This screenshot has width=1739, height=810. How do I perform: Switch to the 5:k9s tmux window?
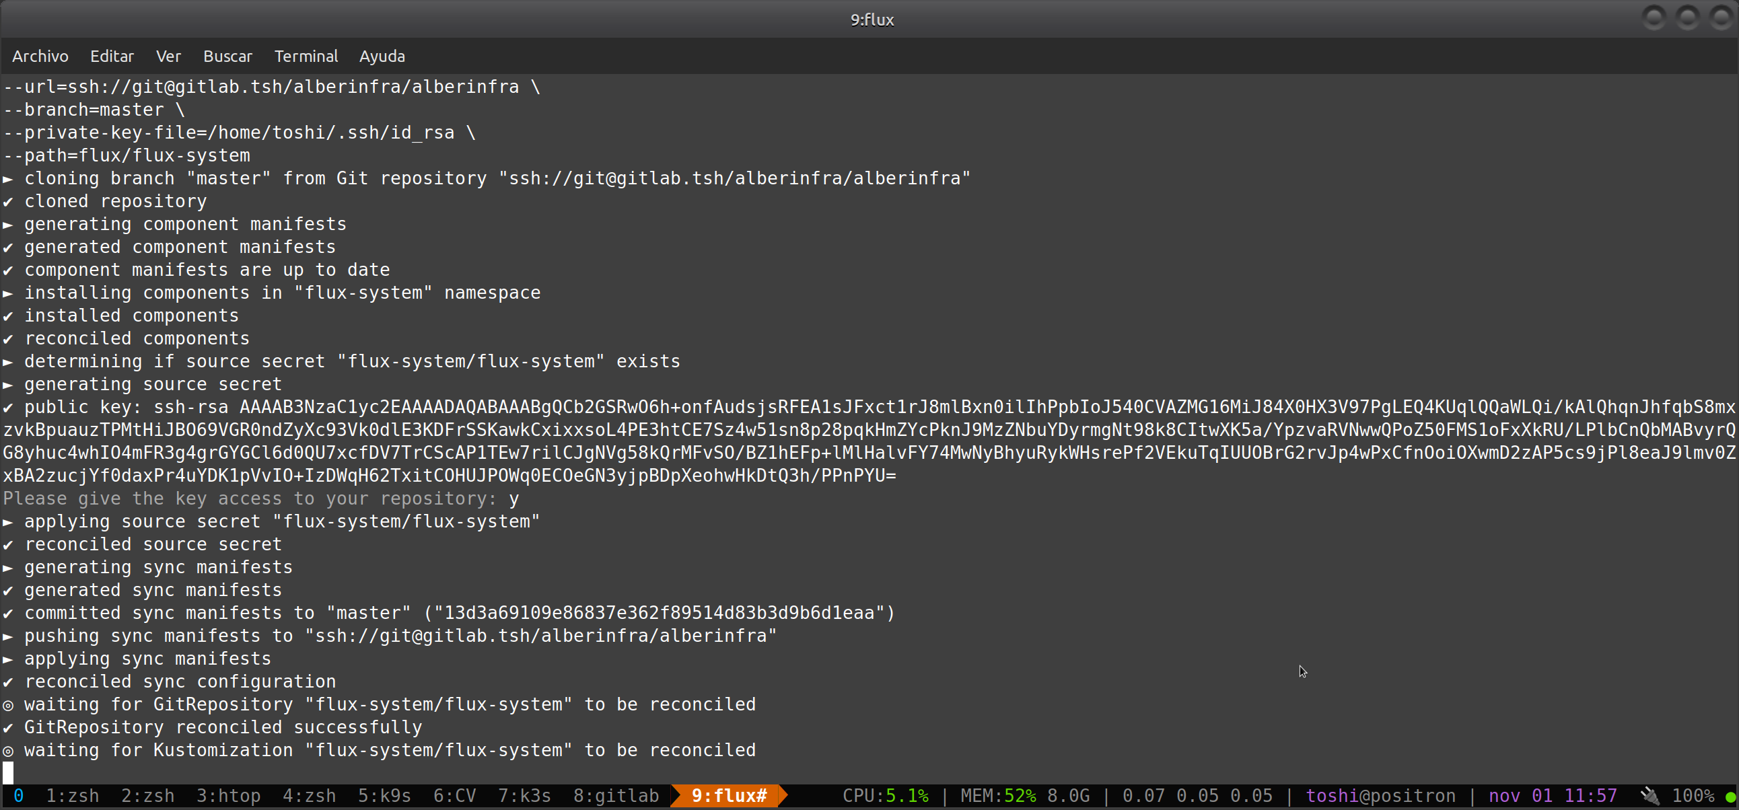click(385, 797)
